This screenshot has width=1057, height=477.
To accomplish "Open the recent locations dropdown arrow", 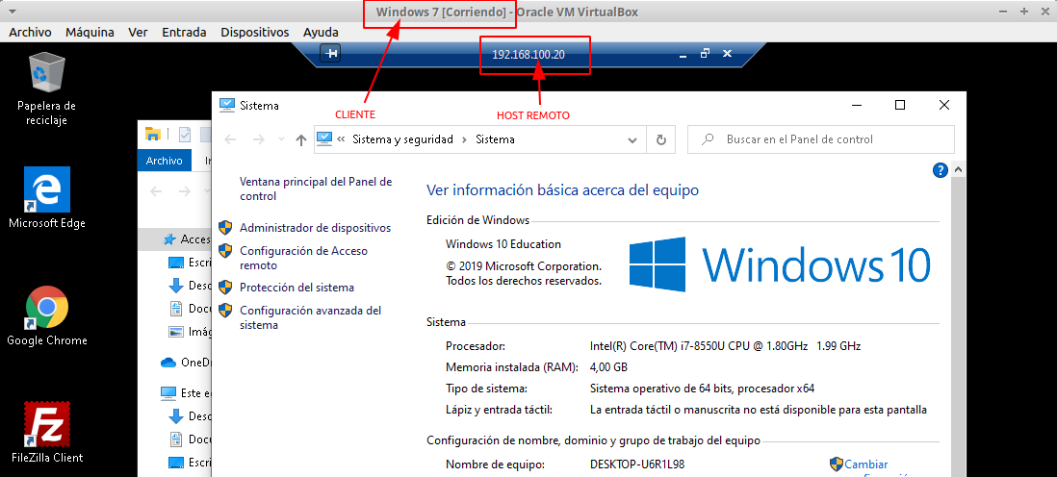I will click(281, 139).
